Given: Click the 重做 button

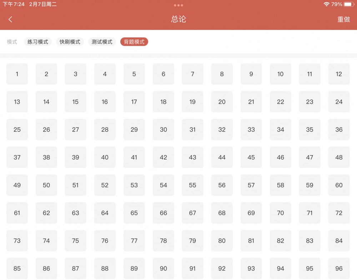Looking at the screenshot, I should pyautogui.click(x=343, y=19).
